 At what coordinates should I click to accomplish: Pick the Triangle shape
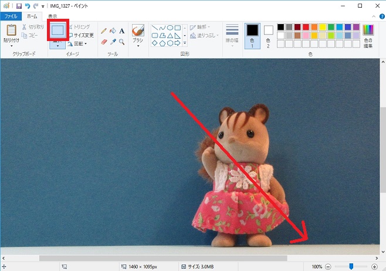tap(170, 36)
